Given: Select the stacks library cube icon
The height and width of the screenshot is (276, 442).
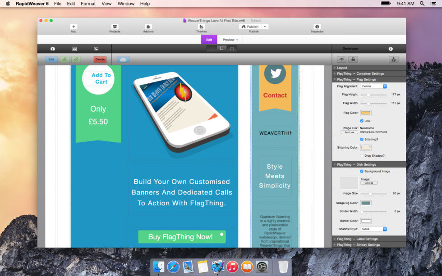Looking at the screenshot, I should point(53,49).
